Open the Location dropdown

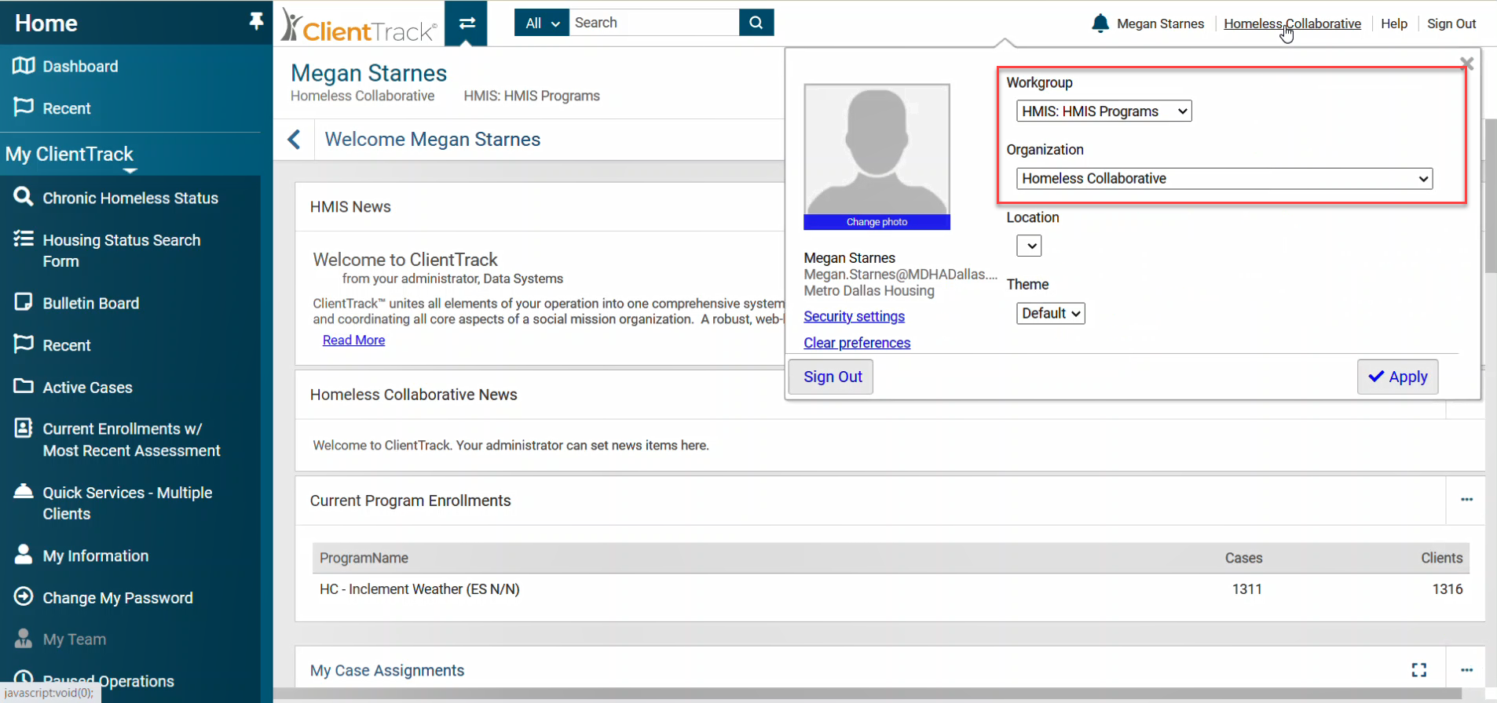click(x=1029, y=246)
